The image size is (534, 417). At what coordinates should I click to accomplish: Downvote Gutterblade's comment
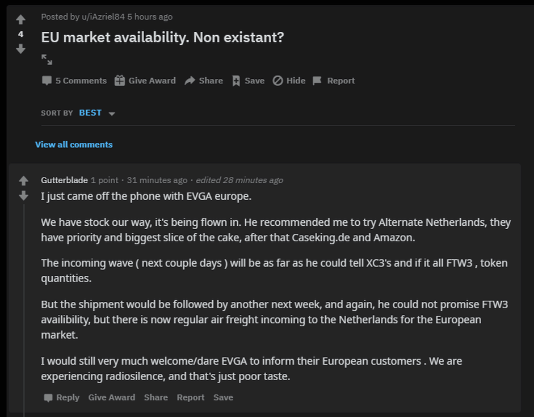23,196
